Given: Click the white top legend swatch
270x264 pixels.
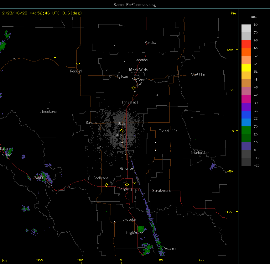Looking at the screenshot, I should [x=246, y=28].
